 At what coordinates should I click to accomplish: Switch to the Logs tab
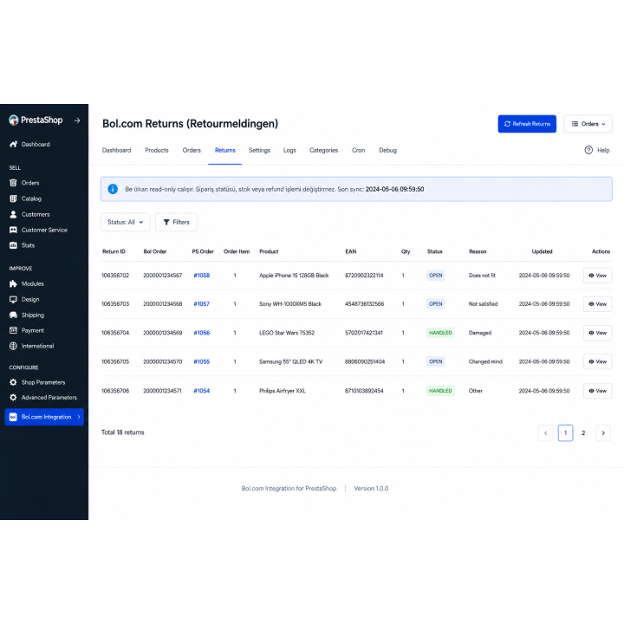click(x=289, y=150)
